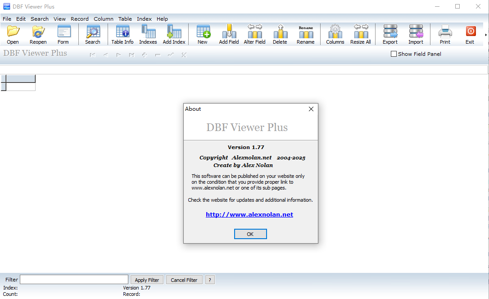This screenshot has height=299, width=489.
Task: Close the About dialog with X
Action: coord(311,109)
